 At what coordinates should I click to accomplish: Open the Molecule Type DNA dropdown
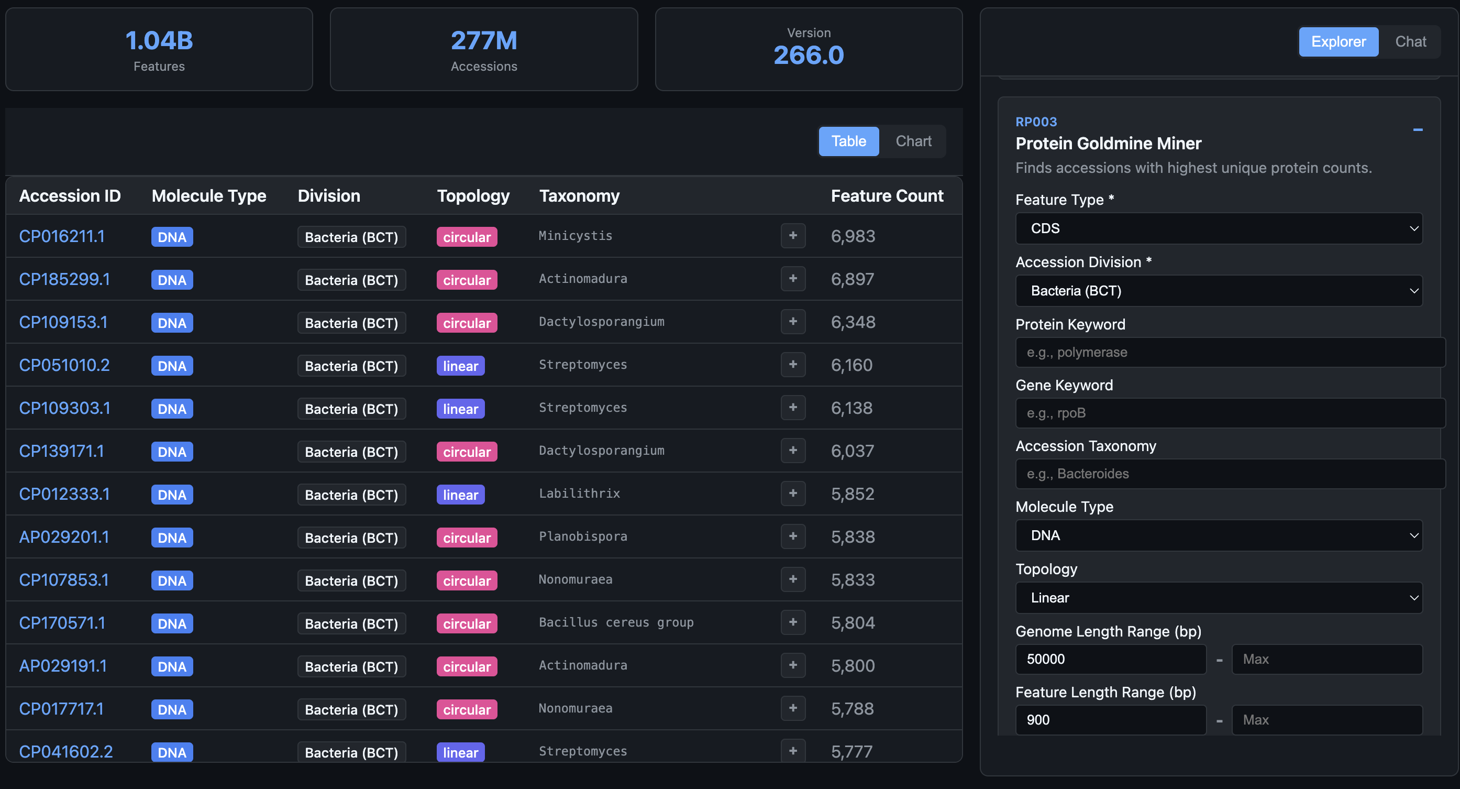point(1219,535)
